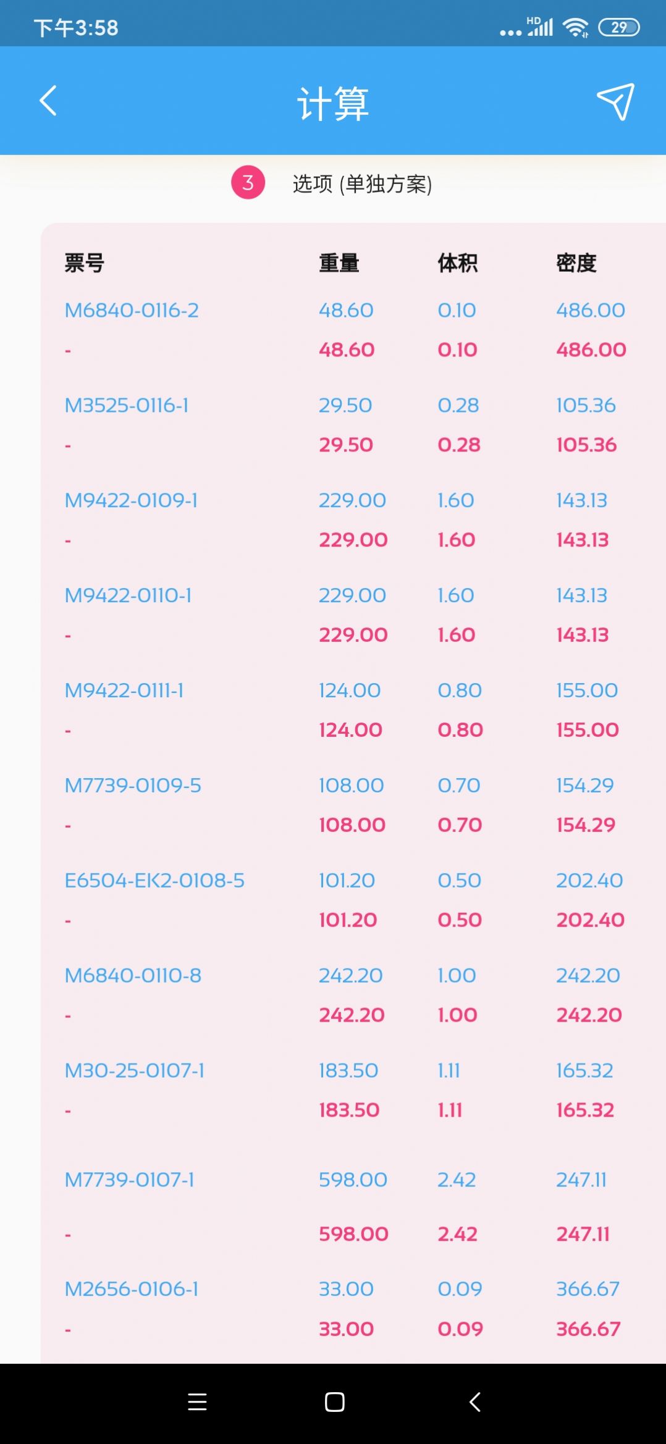Tap the 密度 column header
Image resolution: width=666 pixels, height=1444 pixels.
576,263
